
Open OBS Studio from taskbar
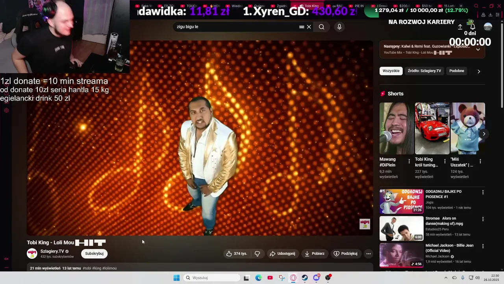[x=328, y=278]
